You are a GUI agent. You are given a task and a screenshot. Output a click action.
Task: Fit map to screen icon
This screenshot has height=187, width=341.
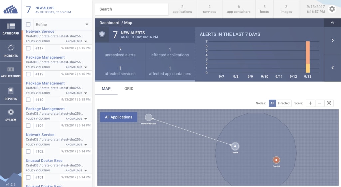point(329,103)
